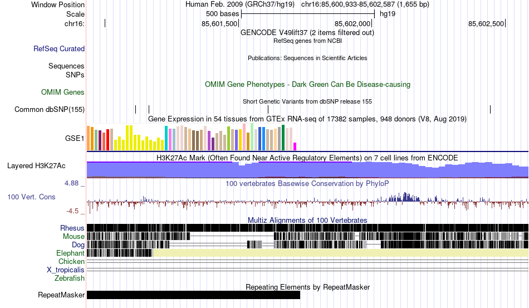The width and height of the screenshot is (529, 308).
Task: Click the dark green bar in GSE1 chart
Action: [x=283, y=138]
